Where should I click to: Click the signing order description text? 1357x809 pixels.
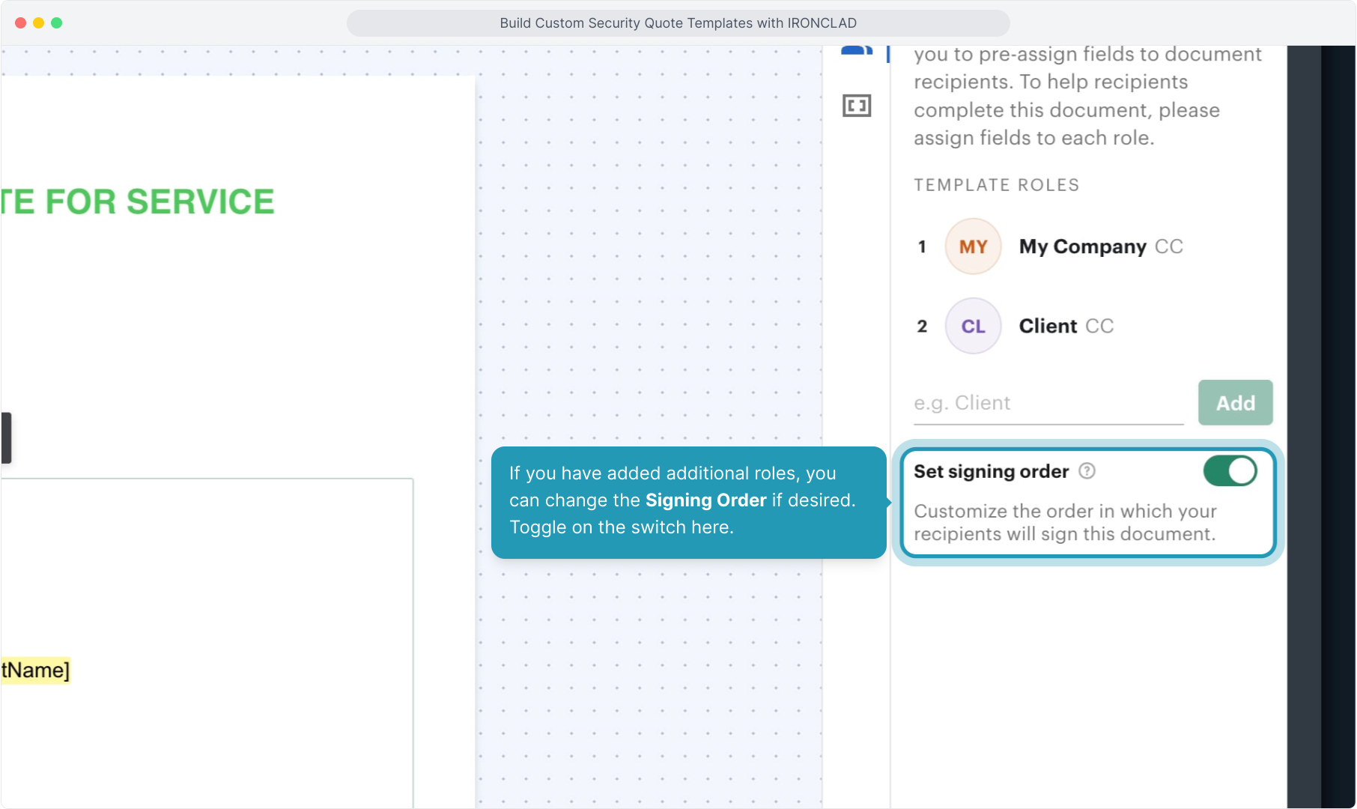coord(1064,522)
